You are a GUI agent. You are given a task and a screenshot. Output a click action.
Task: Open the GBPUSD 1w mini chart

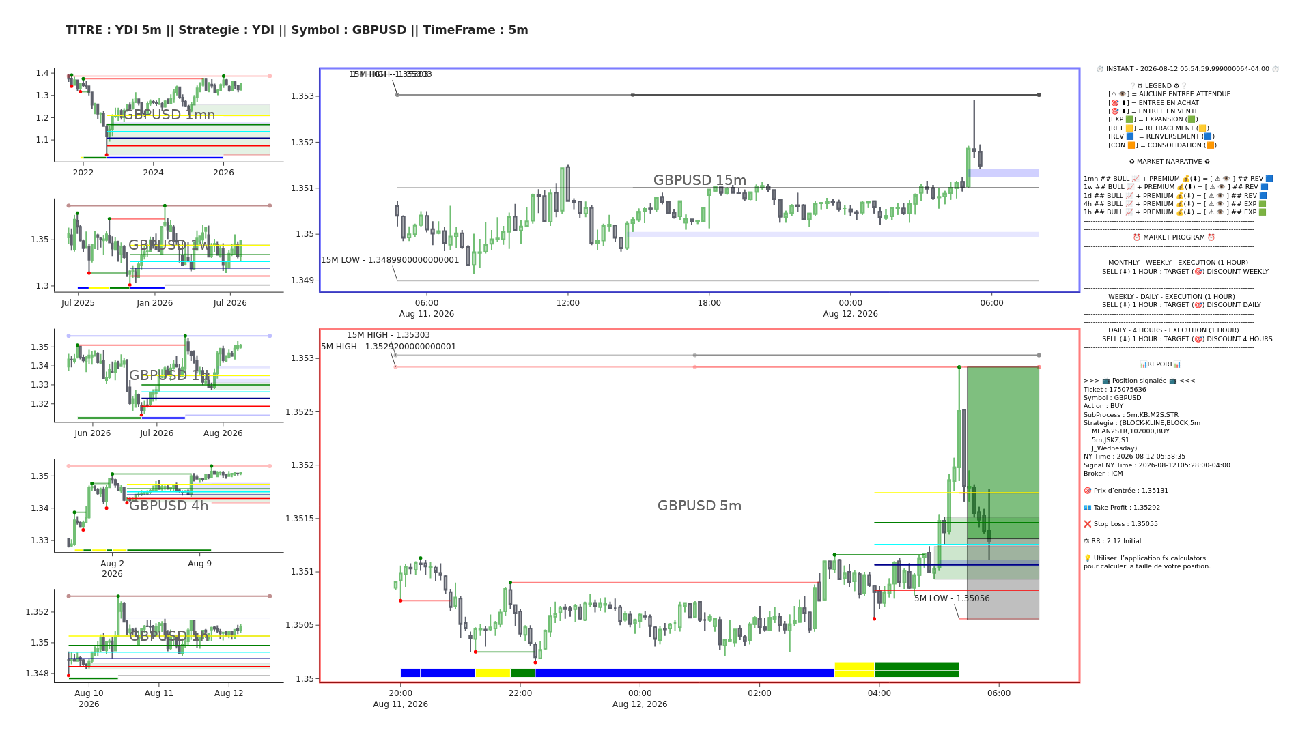(169, 245)
